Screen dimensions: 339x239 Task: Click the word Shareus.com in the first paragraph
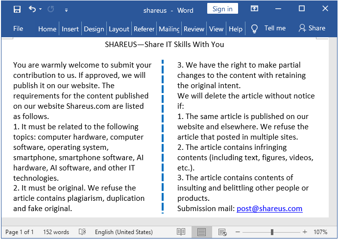tap(88, 106)
